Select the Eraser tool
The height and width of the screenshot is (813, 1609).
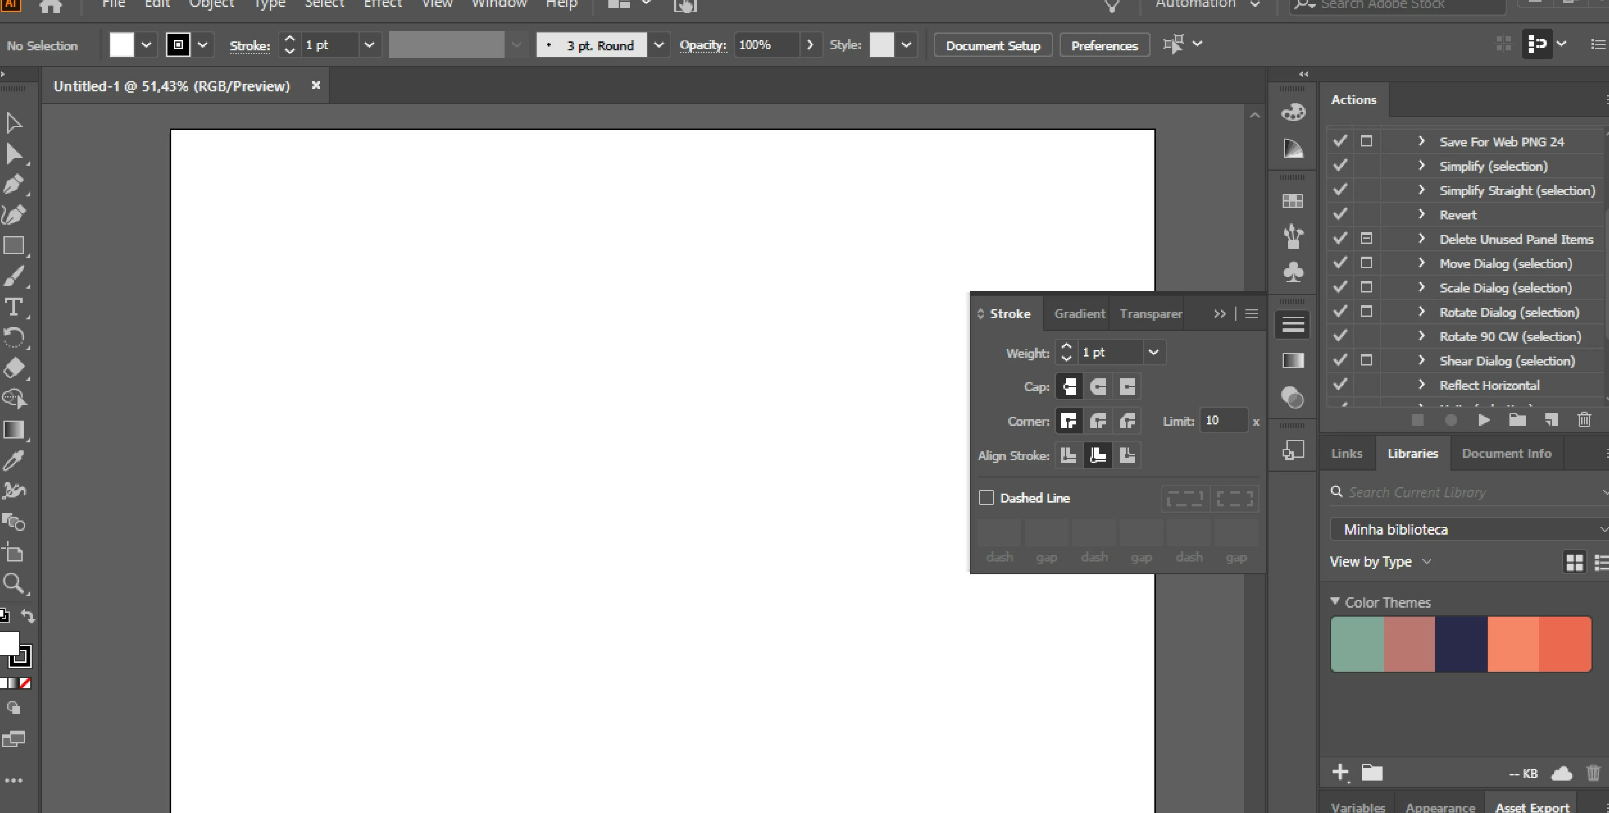[13, 368]
